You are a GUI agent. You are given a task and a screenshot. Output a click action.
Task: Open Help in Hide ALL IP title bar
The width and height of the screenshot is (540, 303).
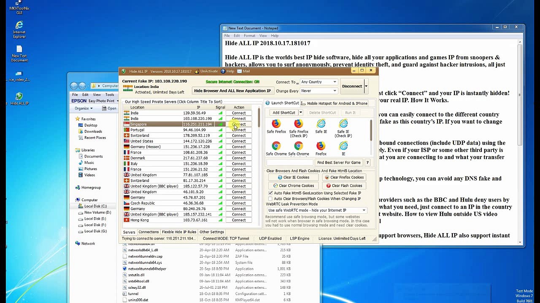227,71
